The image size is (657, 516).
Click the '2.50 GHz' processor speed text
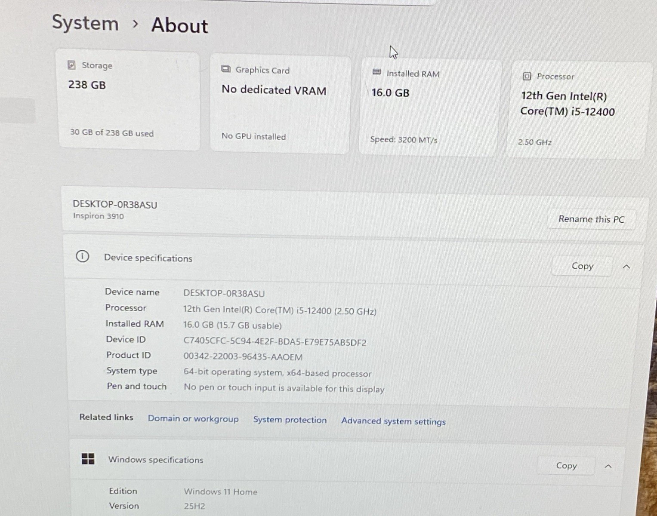535,142
